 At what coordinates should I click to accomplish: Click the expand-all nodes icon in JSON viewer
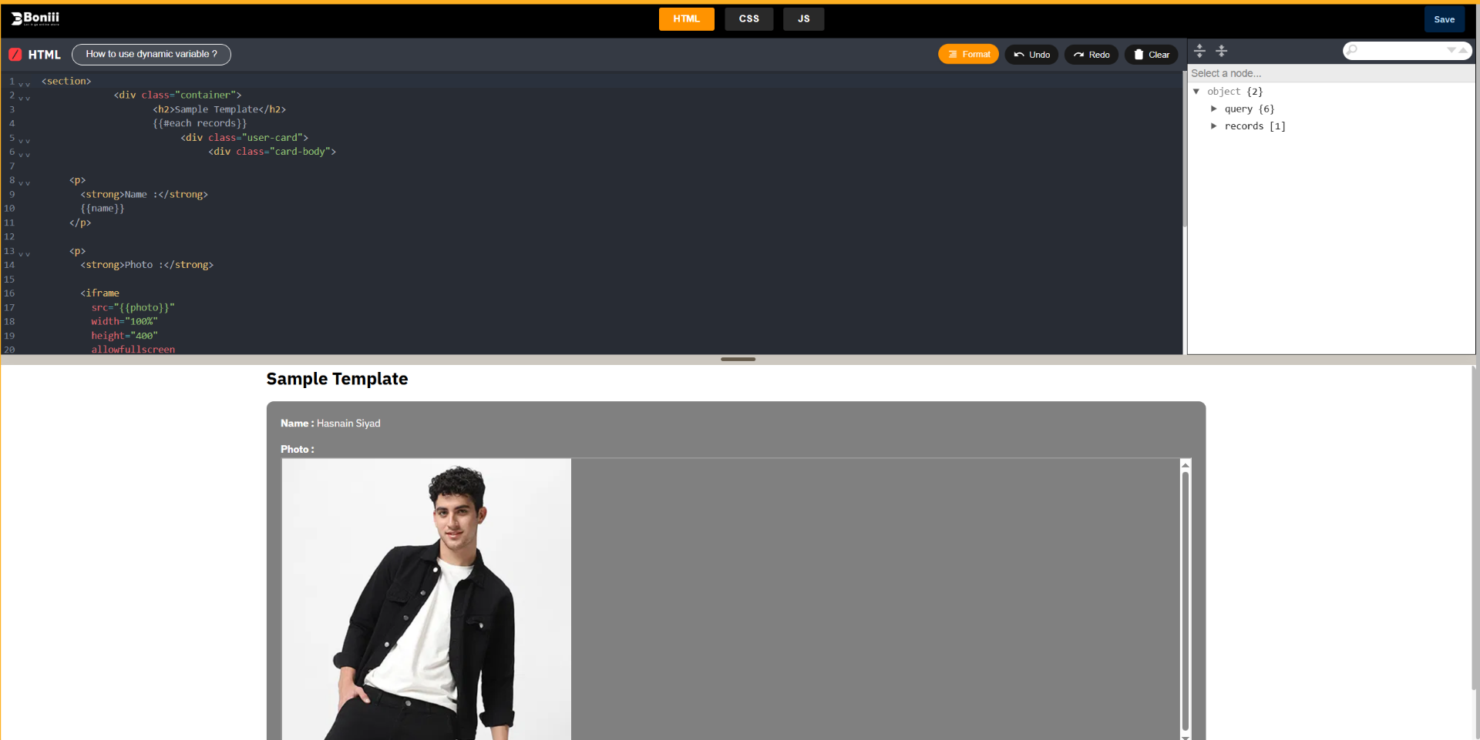(1200, 51)
